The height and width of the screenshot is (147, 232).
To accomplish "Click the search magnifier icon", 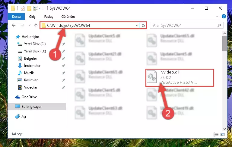I will pyautogui.click(x=219, y=25).
